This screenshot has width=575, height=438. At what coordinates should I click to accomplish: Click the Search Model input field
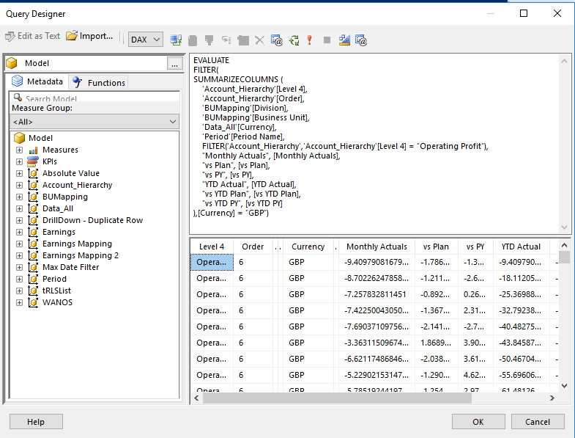tap(94, 98)
